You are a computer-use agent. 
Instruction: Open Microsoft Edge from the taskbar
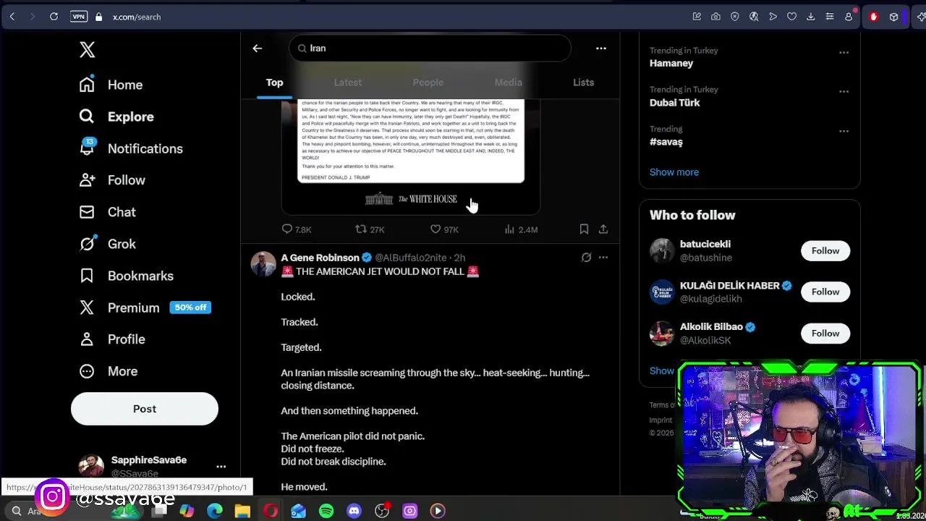coord(215,511)
